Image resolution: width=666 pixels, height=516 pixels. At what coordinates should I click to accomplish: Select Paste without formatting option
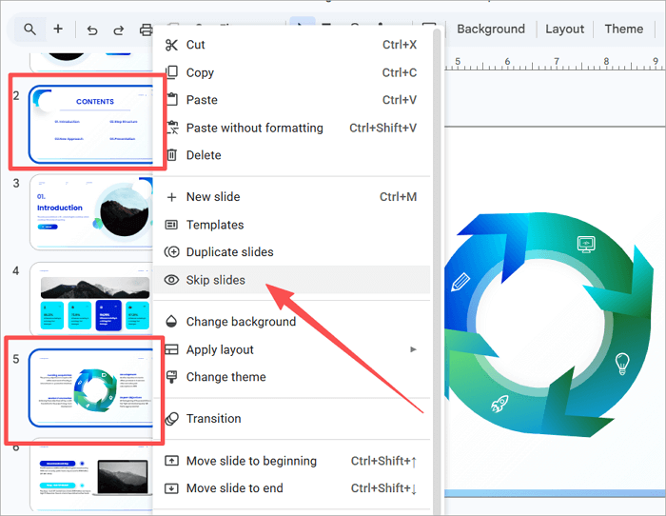click(254, 128)
